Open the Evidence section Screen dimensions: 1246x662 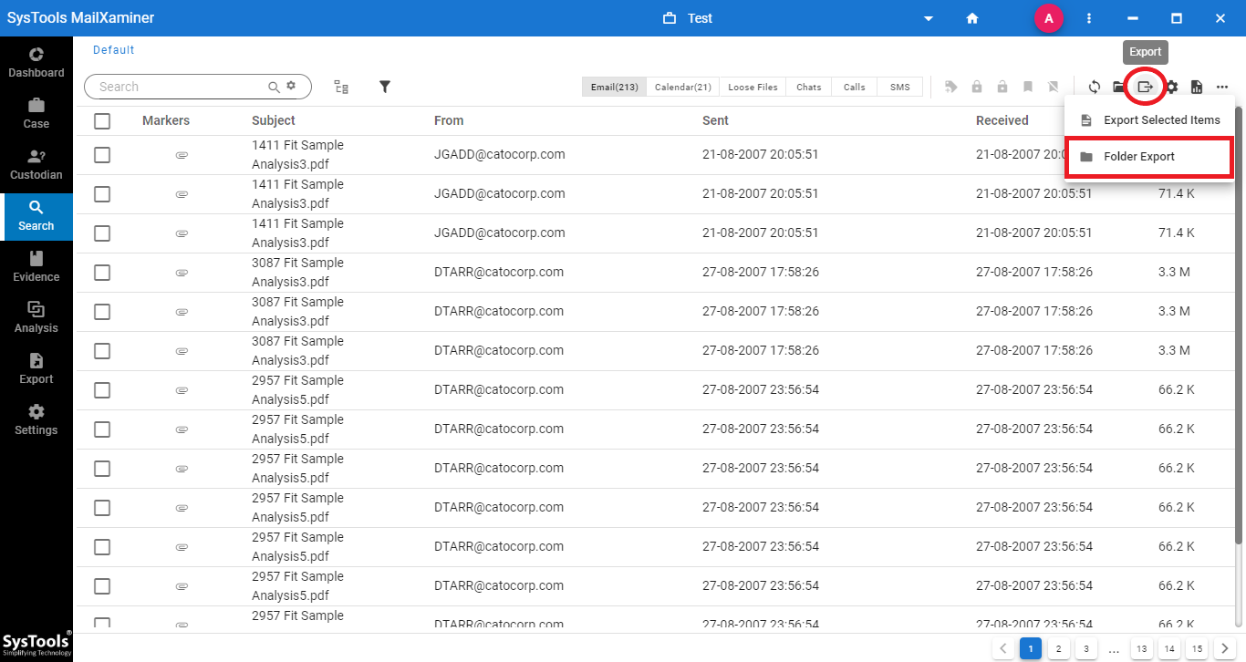tap(36, 267)
